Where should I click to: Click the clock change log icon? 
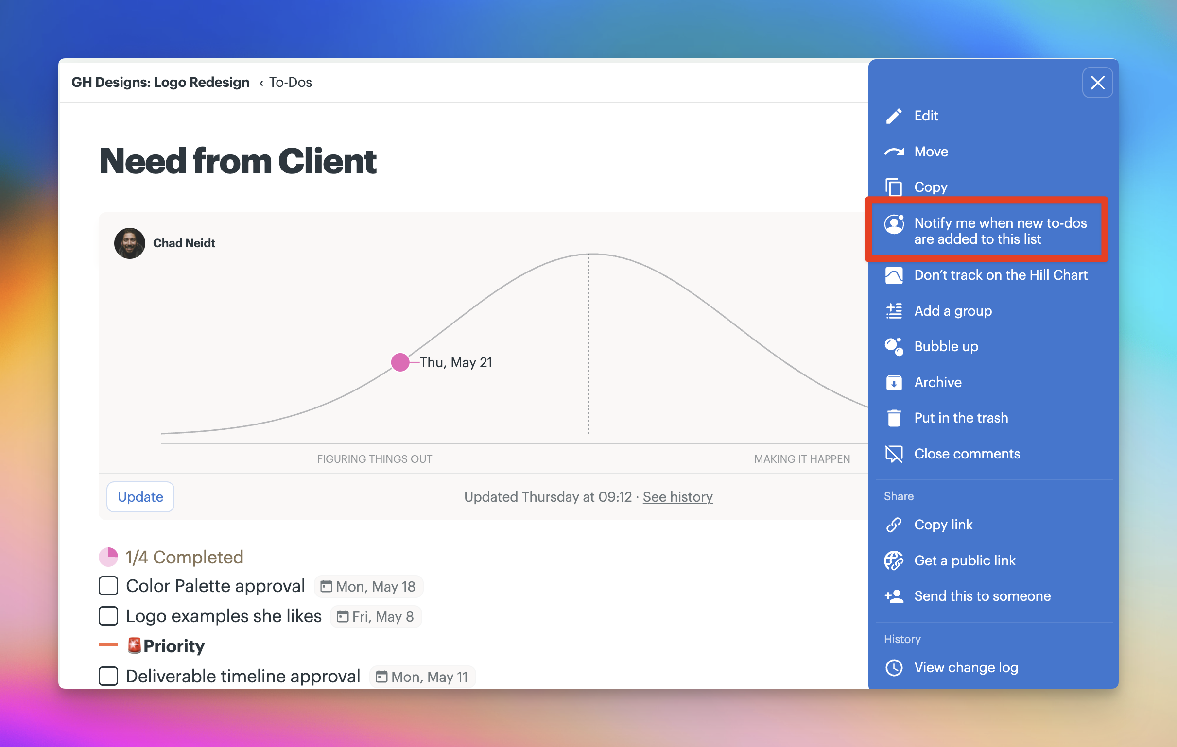(x=894, y=668)
